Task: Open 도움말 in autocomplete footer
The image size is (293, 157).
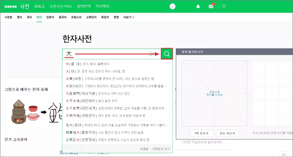Action: [144, 149]
